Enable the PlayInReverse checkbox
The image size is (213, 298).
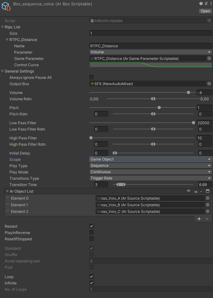tap(92, 232)
